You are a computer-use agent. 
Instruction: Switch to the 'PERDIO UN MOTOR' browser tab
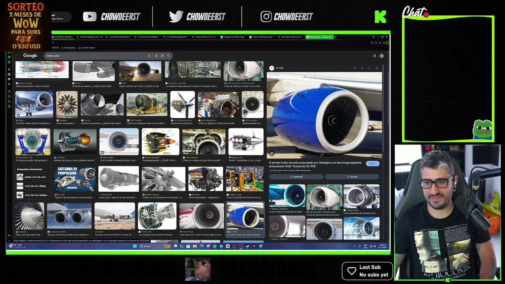[63, 37]
